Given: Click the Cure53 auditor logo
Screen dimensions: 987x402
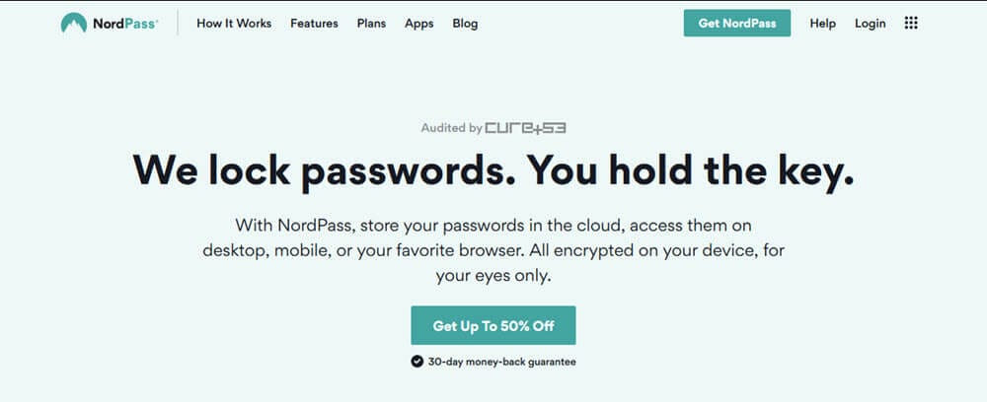Looking at the screenshot, I should tap(526, 128).
